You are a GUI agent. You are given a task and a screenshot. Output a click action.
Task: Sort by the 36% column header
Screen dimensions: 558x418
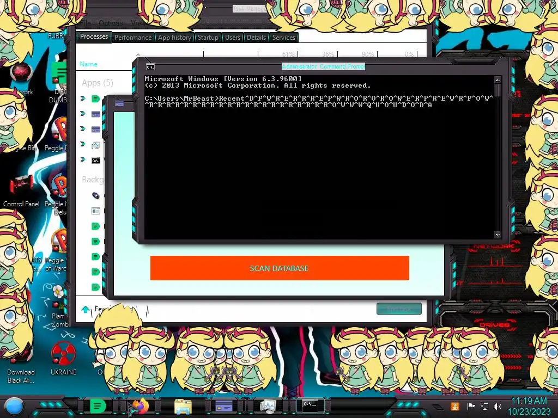pos(327,54)
